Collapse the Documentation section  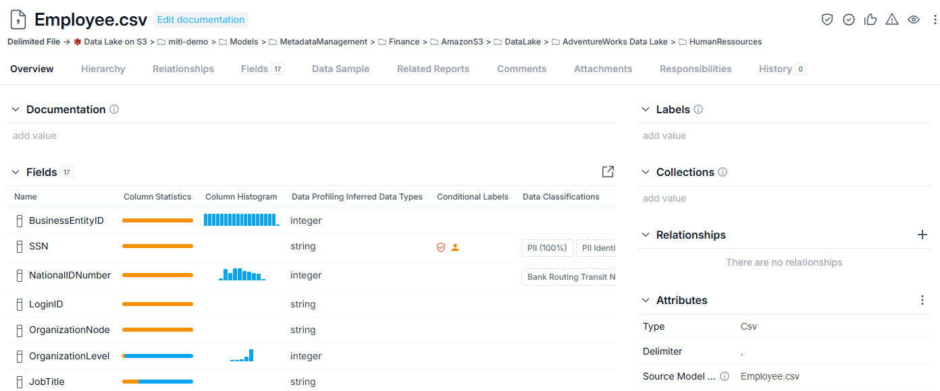(16, 109)
